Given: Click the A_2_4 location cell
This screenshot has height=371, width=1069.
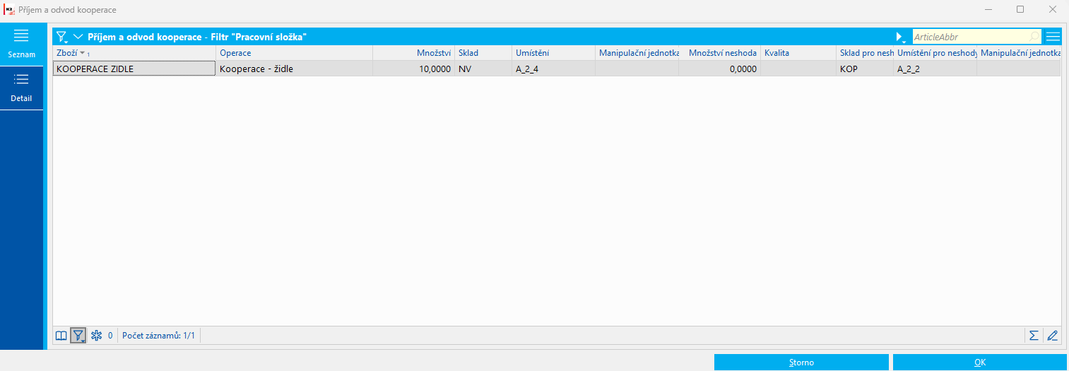Looking at the screenshot, I should click(553, 69).
